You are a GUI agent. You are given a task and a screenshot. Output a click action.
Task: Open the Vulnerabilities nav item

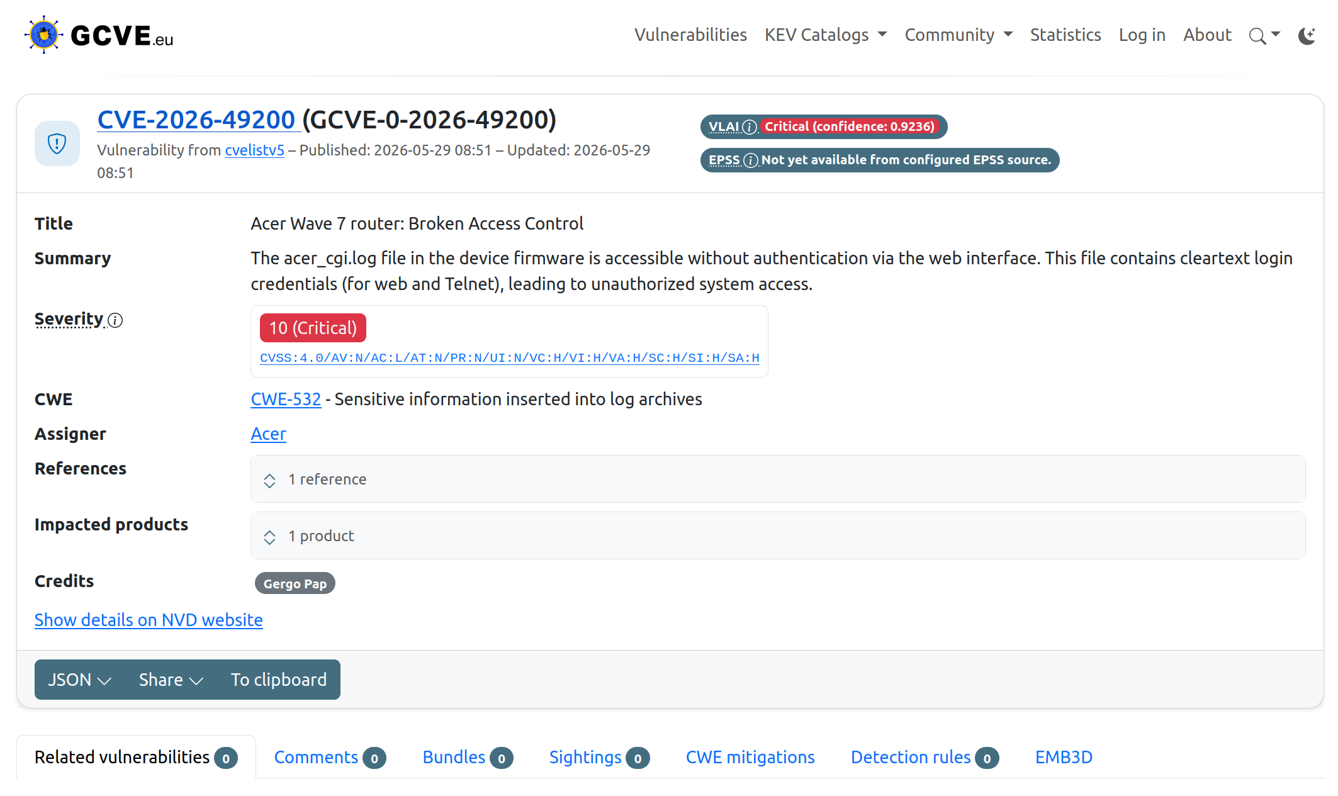690,35
